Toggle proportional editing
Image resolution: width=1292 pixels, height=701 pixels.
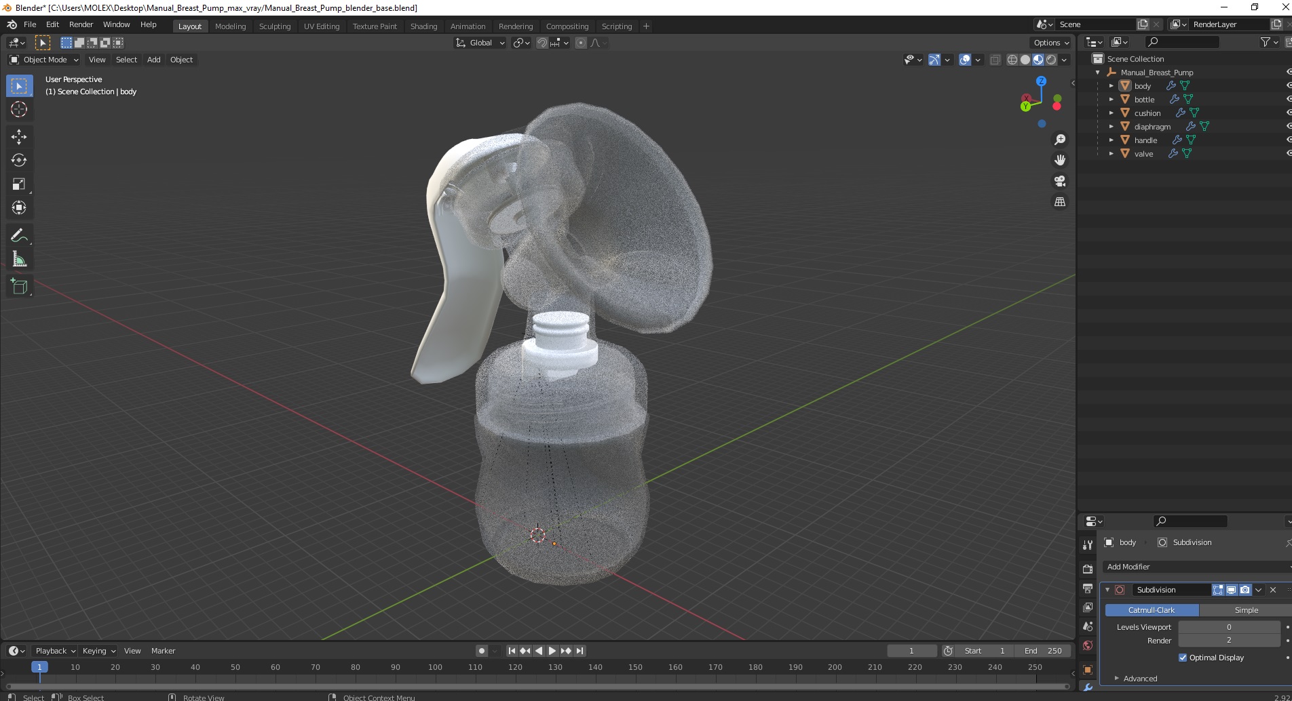[x=581, y=43]
